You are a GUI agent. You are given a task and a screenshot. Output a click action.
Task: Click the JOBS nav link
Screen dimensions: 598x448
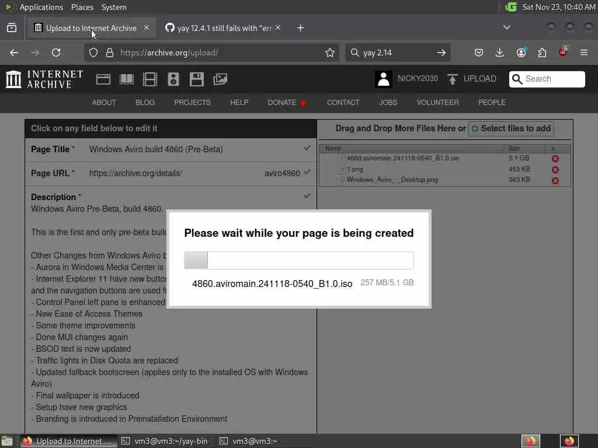[x=388, y=103]
